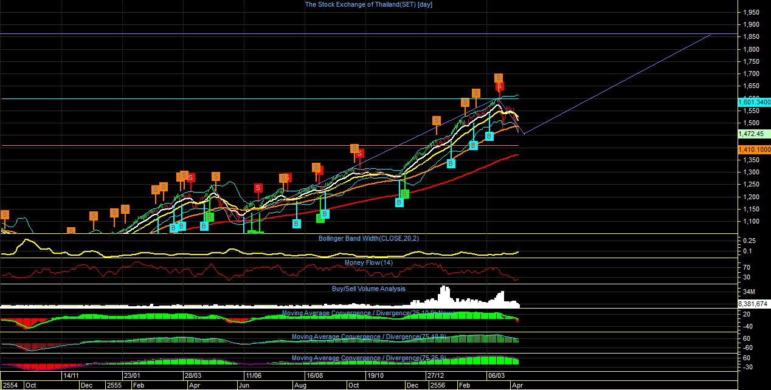Click the orange 1,410.1000 price tag
771x390 pixels.
[754, 149]
